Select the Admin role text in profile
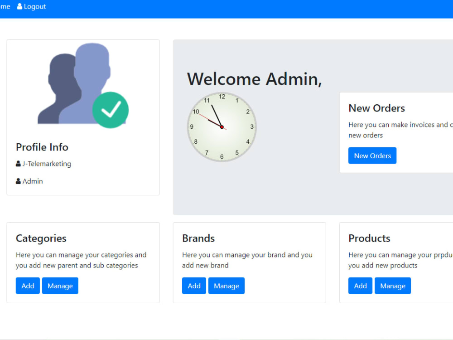The height and width of the screenshot is (340, 453). pyautogui.click(x=33, y=181)
